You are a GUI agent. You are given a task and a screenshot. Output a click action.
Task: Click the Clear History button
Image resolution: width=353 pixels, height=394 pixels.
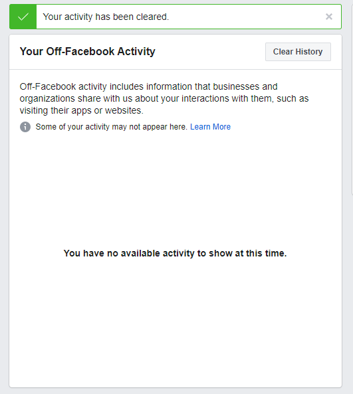pyautogui.click(x=298, y=52)
